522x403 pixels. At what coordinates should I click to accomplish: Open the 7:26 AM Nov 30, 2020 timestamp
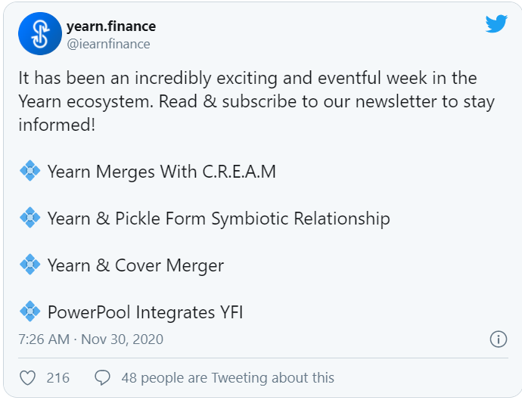(x=91, y=339)
